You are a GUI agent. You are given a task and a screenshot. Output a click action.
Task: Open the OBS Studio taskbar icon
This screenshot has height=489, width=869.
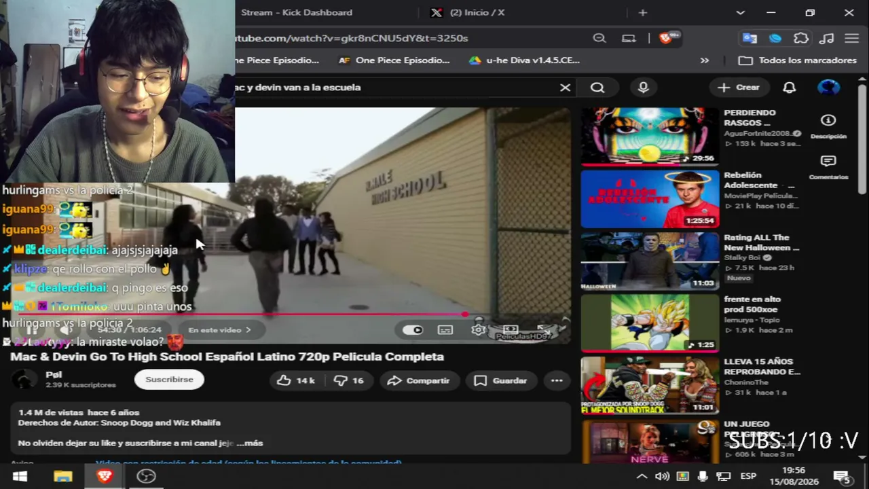point(146,476)
